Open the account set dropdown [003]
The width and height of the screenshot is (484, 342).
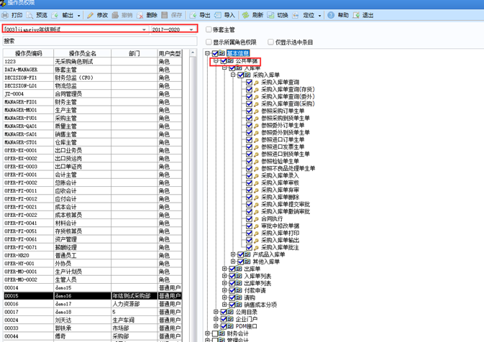(144, 29)
